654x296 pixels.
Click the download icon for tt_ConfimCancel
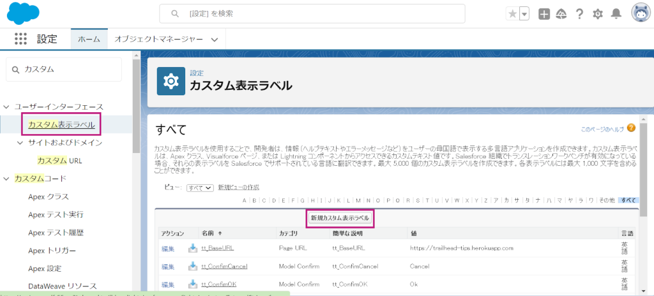pyautogui.click(x=193, y=266)
